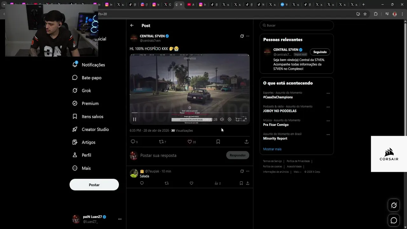Open Grok from the sidebar
Image resolution: width=407 pixels, height=229 pixels.
[x=82, y=91]
